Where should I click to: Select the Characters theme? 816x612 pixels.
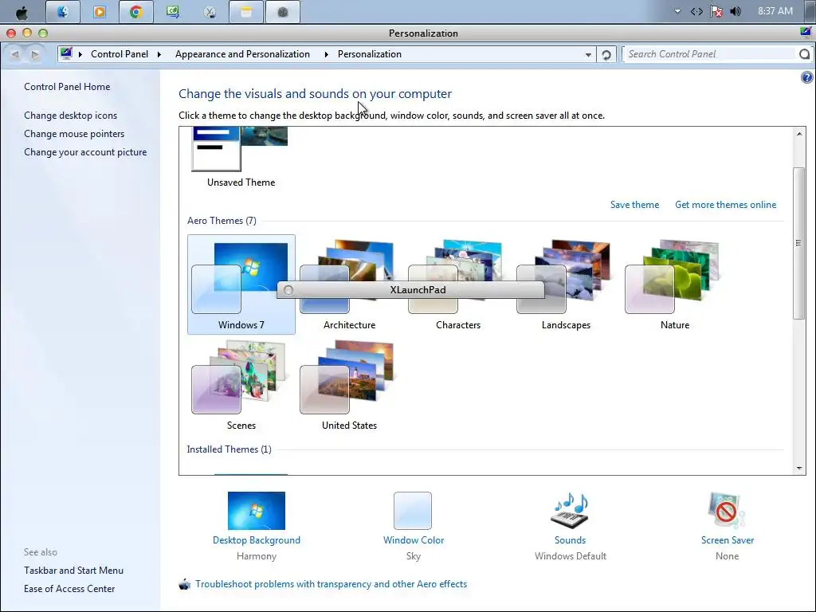[x=457, y=284]
